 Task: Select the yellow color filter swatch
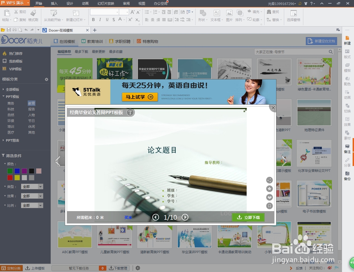(x=17, y=178)
